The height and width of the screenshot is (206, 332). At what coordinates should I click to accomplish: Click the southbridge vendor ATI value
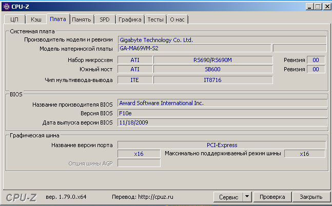click(x=135, y=69)
